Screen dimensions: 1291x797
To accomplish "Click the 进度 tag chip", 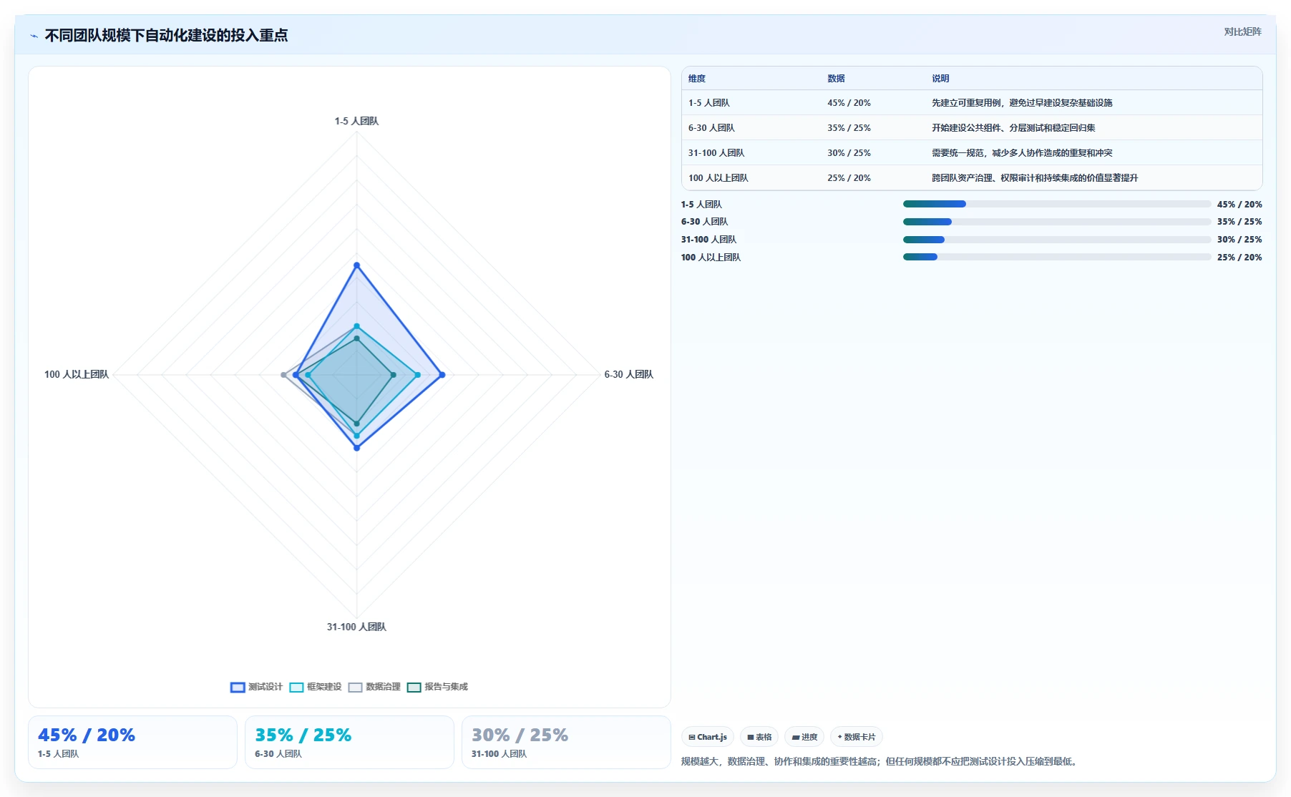I will 804,737.
